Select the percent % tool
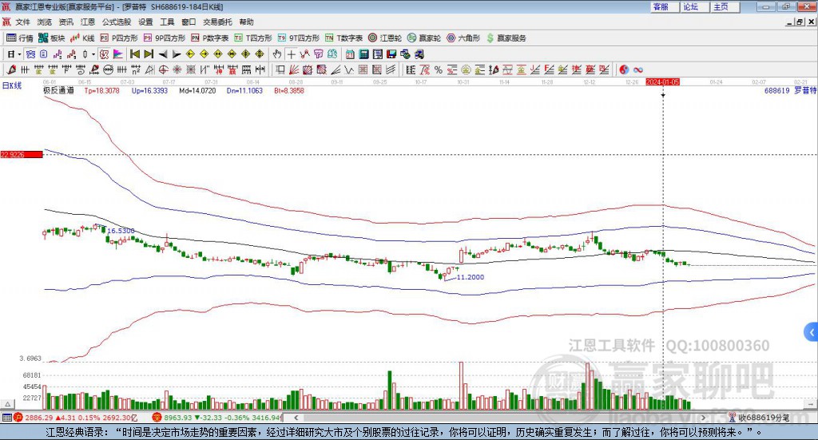The image size is (818, 440). 439,69
